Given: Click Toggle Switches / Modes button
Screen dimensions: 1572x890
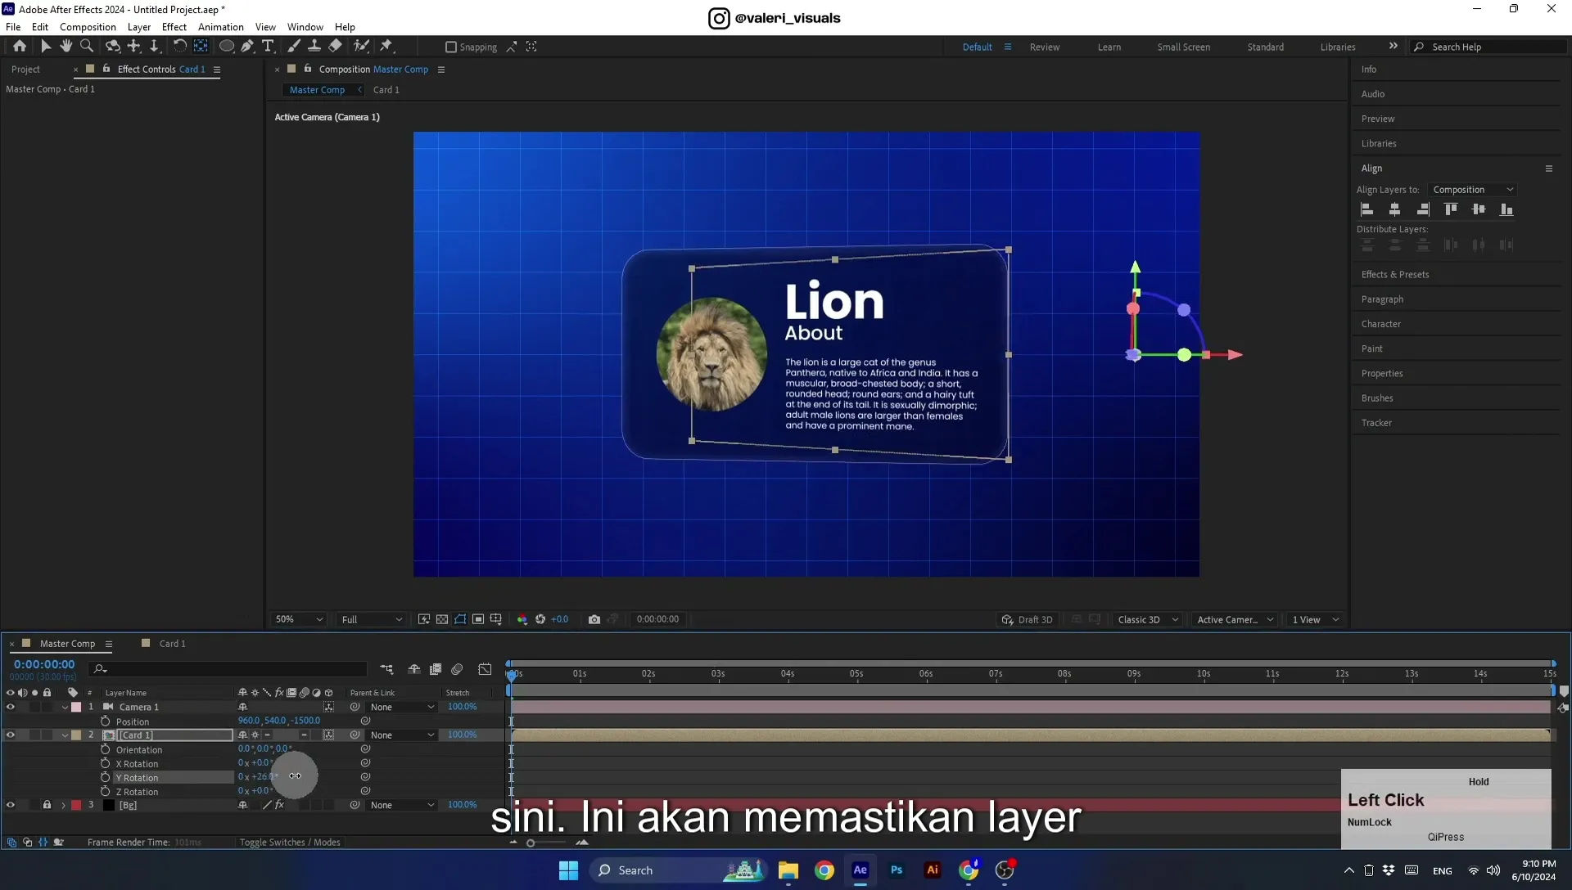Looking at the screenshot, I should 290,843.
